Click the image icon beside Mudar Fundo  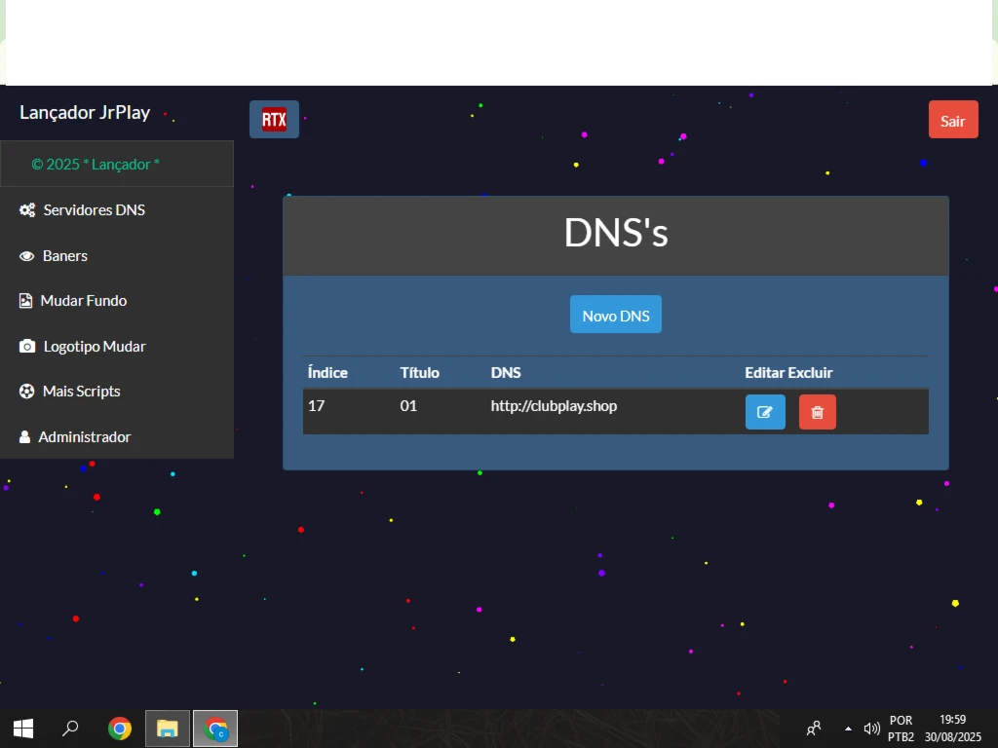[x=25, y=301]
